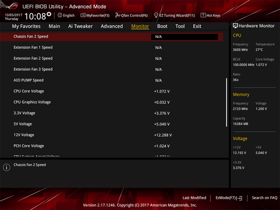Click the globe language icon
The height and width of the screenshot is (210, 280).
tap(60, 15)
